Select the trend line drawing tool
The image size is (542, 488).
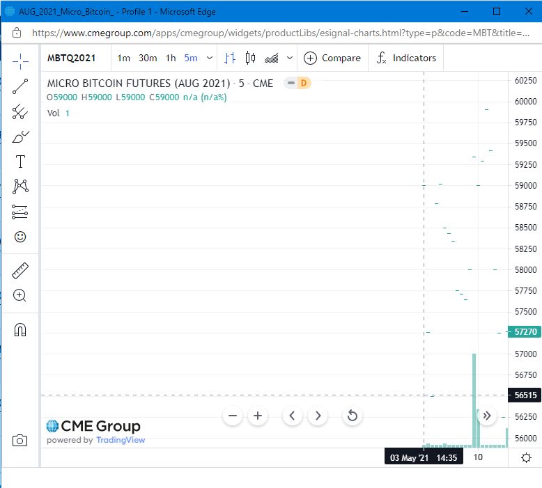coord(20,86)
